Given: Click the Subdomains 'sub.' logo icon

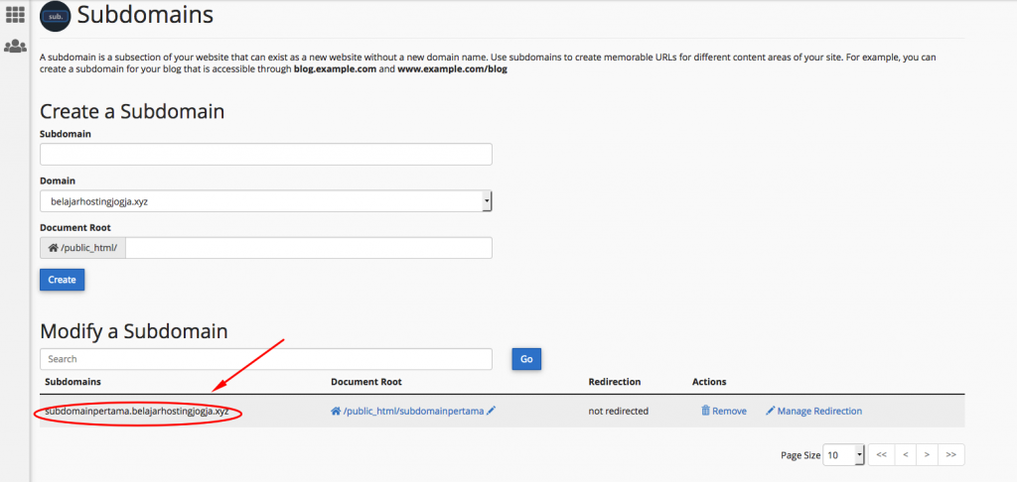Looking at the screenshot, I should (x=56, y=16).
